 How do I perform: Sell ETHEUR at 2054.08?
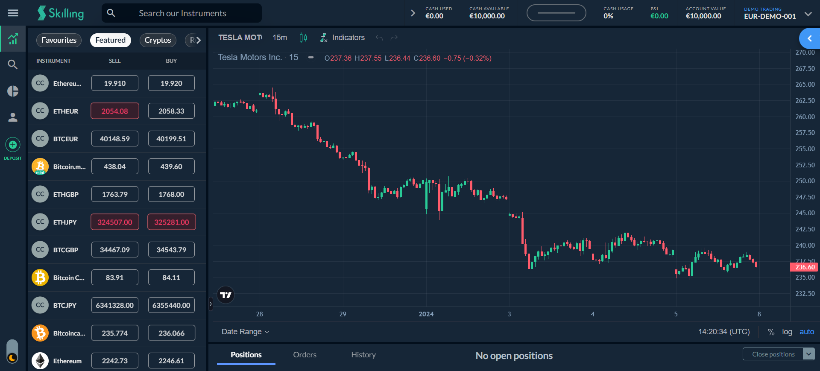point(115,111)
